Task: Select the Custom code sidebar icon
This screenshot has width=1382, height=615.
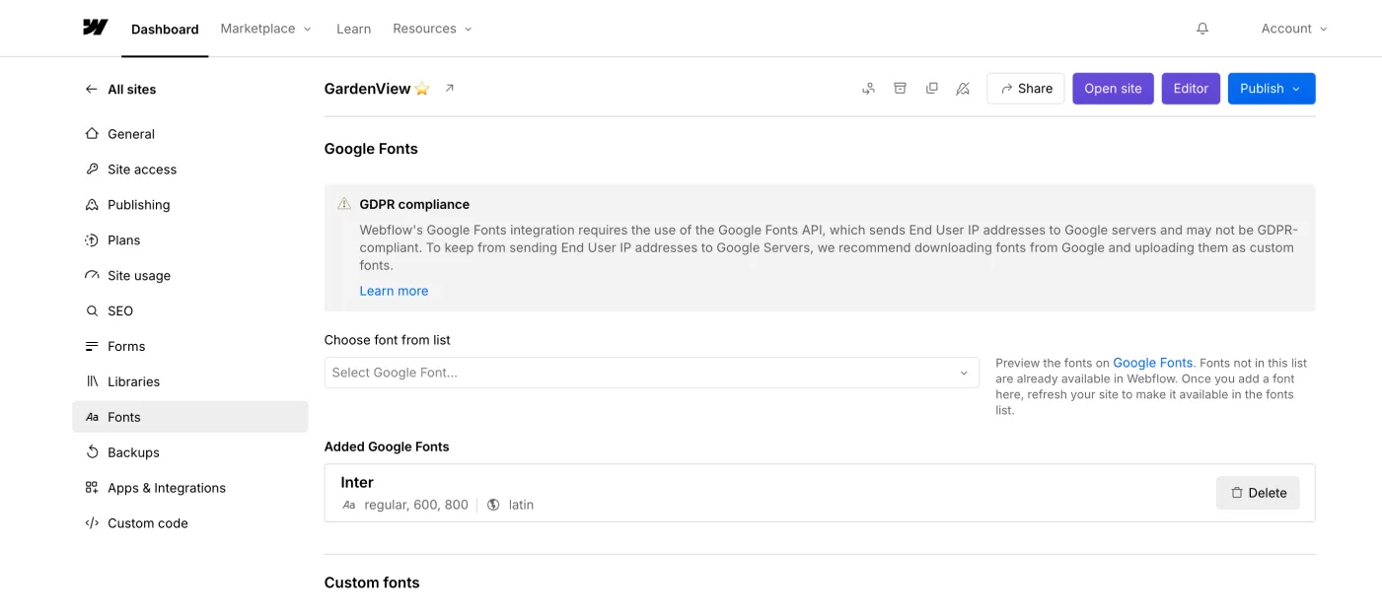Action: click(91, 522)
